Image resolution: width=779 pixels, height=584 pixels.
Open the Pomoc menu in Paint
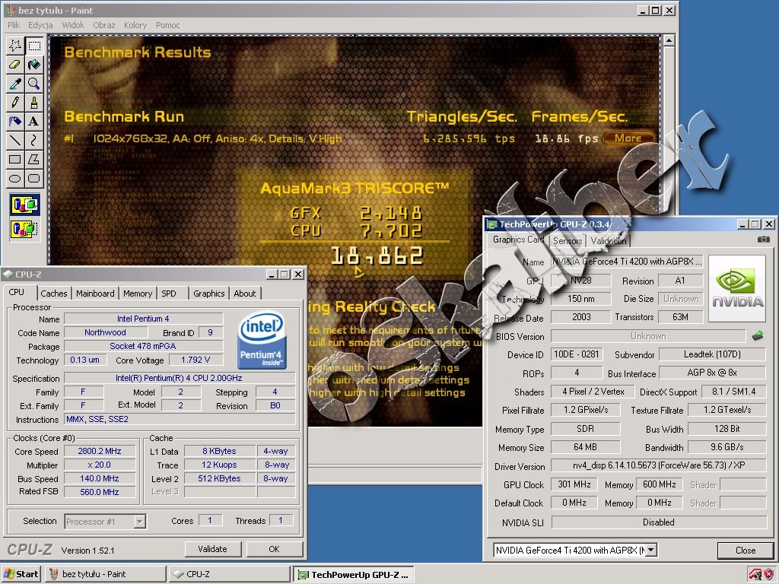tap(167, 25)
